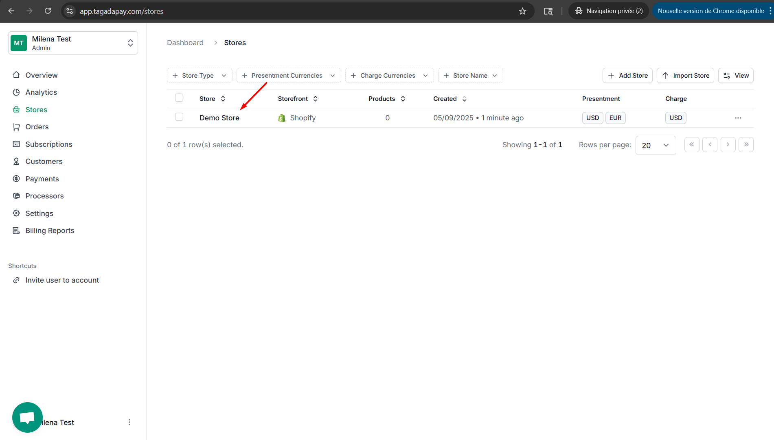The image size is (774, 440).
Task: Bookmark this page with the star icon
Action: (522, 11)
